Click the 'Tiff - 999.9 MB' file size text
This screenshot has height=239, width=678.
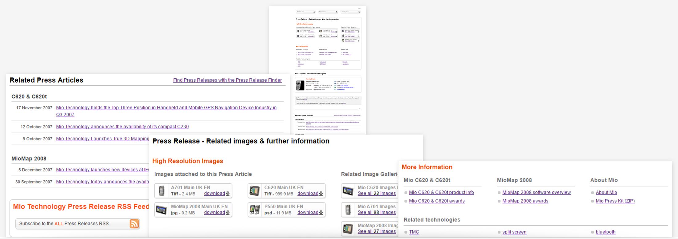(279, 194)
